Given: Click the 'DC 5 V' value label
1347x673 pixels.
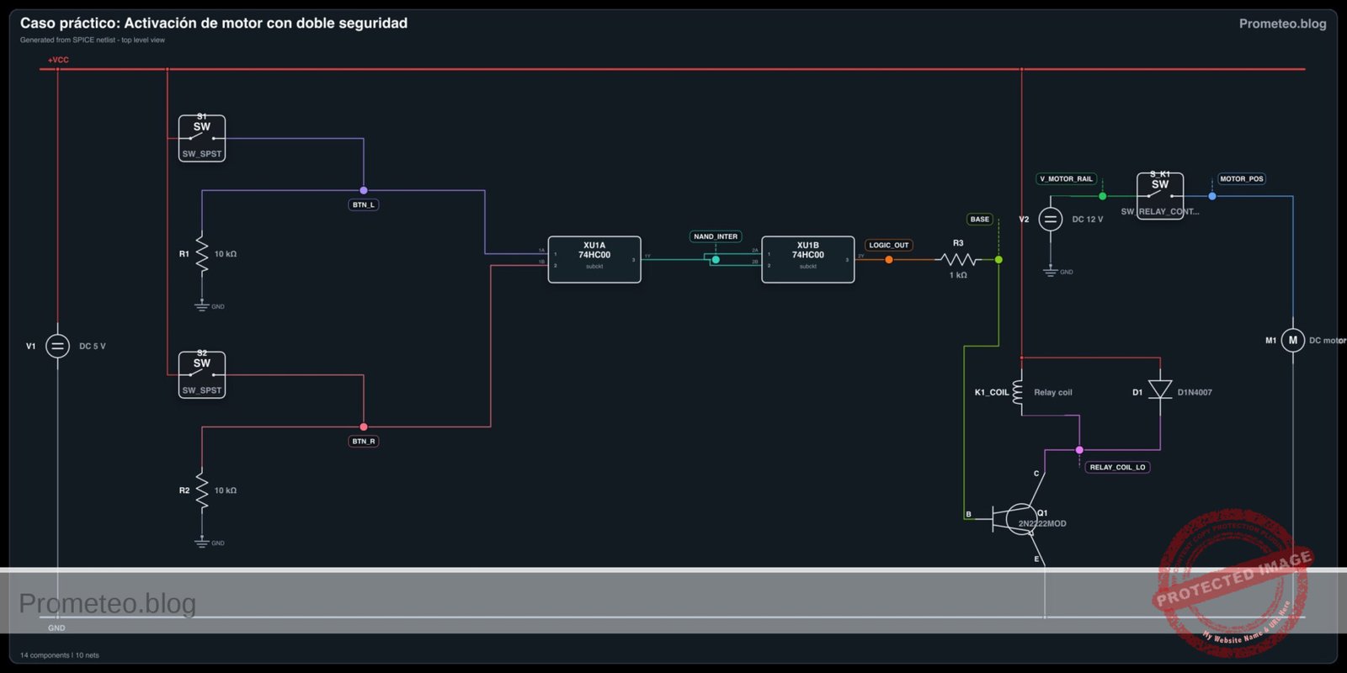Looking at the screenshot, I should [93, 346].
